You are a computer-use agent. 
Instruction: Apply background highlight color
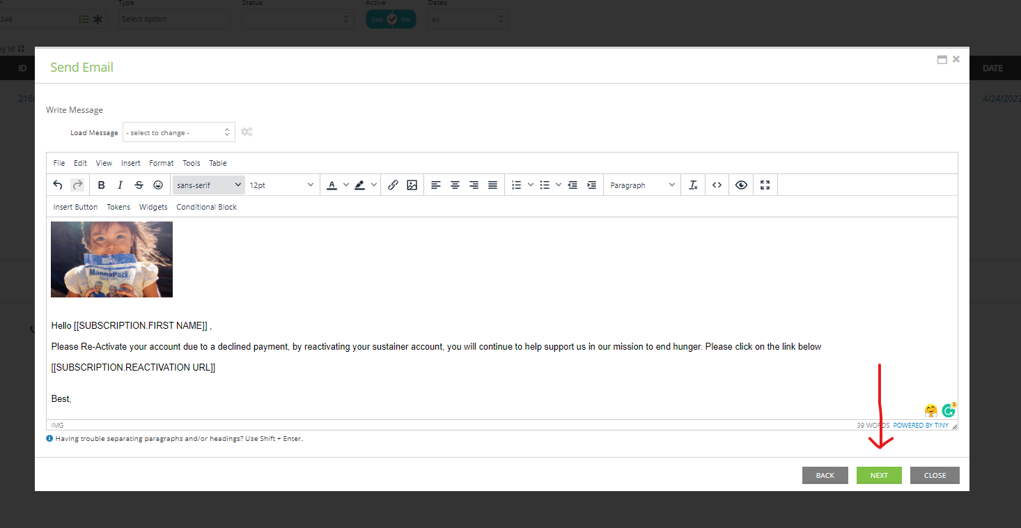[x=359, y=185]
